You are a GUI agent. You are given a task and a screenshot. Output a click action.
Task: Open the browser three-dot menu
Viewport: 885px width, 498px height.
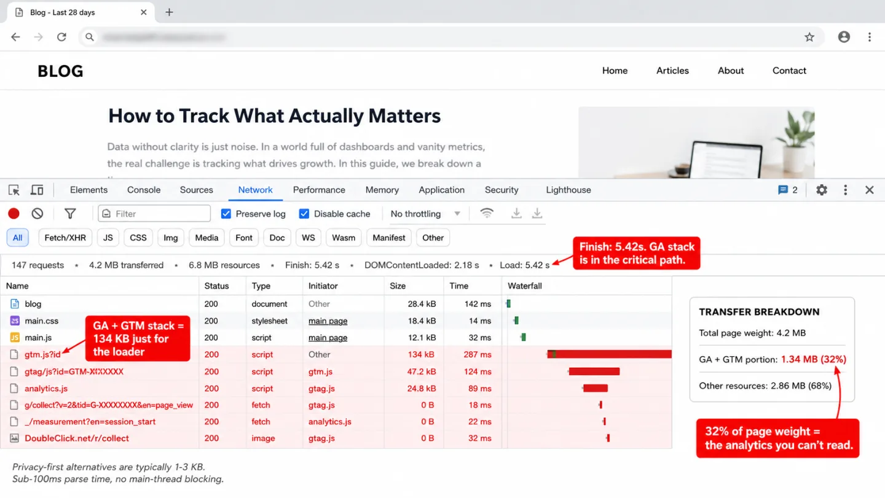869,37
